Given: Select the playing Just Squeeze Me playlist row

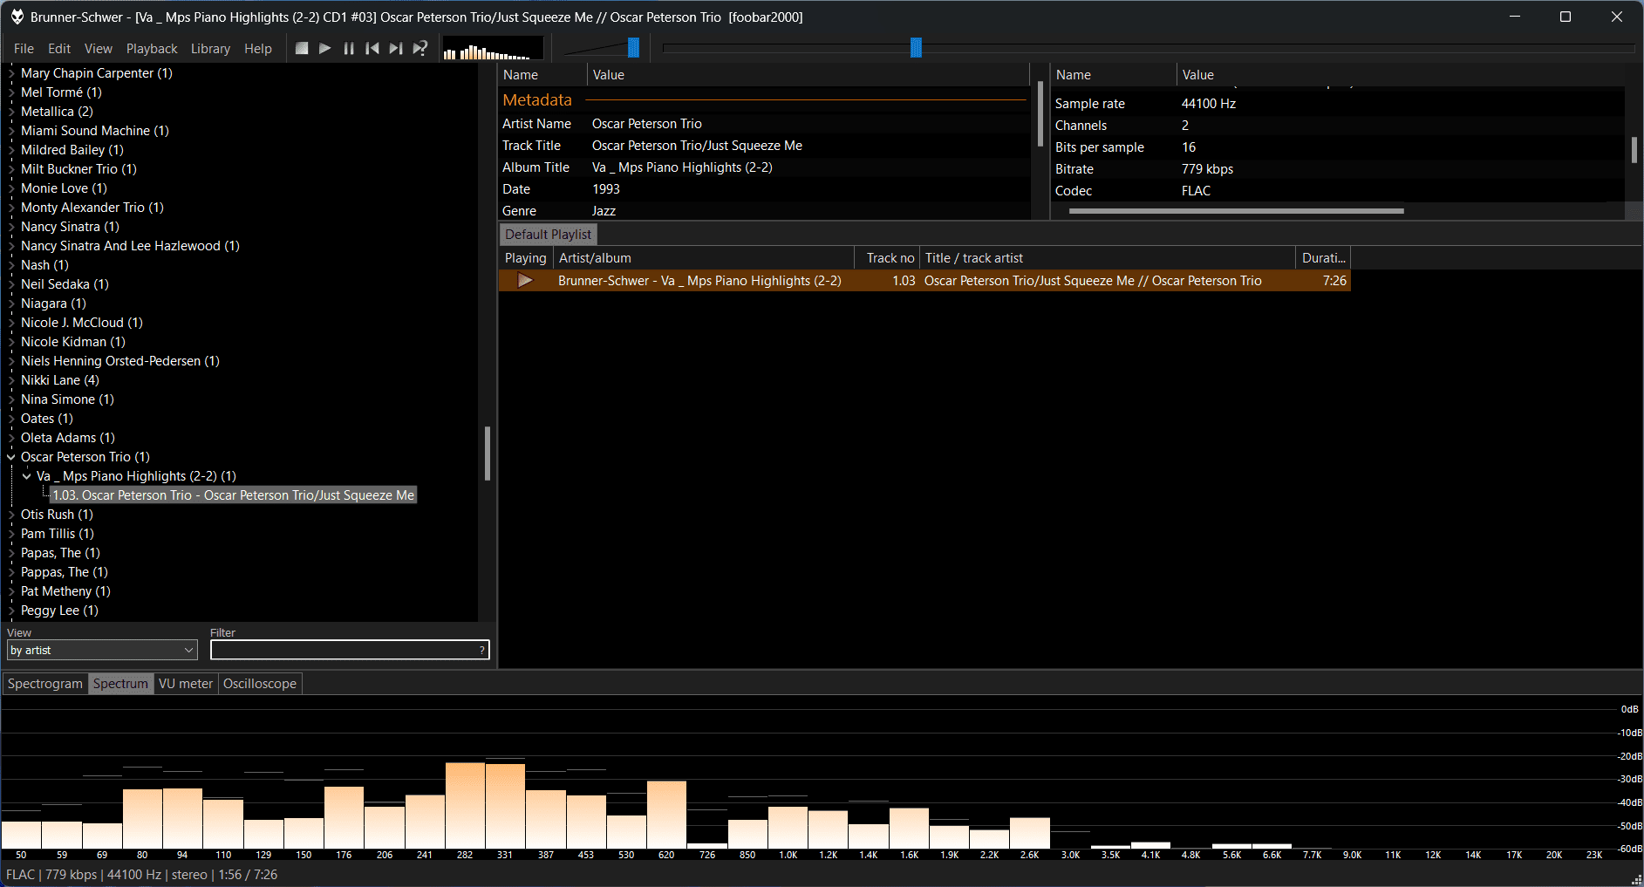Looking at the screenshot, I should pyautogui.click(x=924, y=281).
